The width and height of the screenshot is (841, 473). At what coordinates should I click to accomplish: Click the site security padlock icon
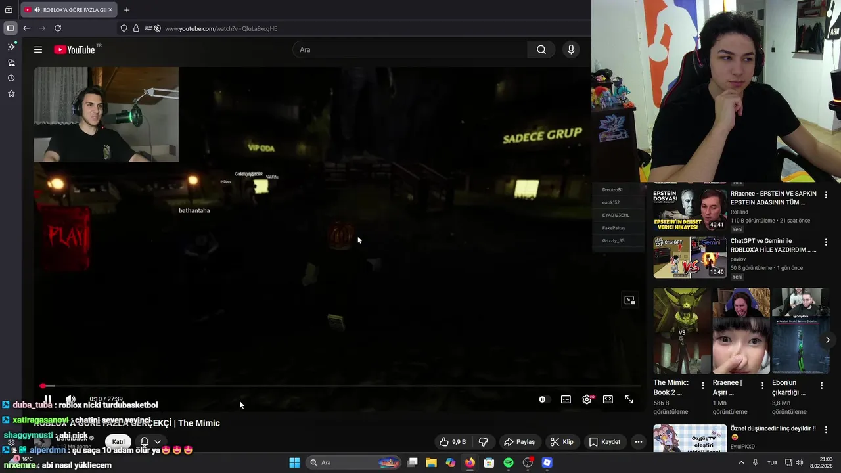click(x=136, y=28)
